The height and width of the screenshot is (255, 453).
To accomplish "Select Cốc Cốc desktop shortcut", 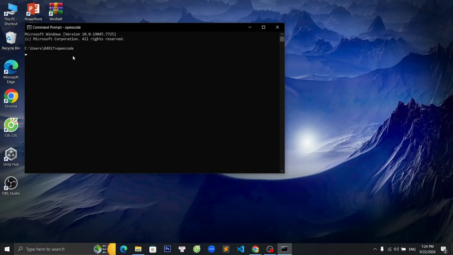I will [x=11, y=127].
